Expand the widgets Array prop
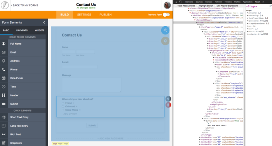This screenshot has height=146, width=272. 248,34
